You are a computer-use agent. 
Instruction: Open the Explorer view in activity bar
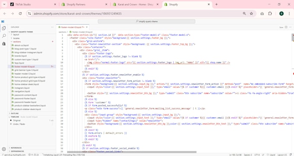click(4, 29)
